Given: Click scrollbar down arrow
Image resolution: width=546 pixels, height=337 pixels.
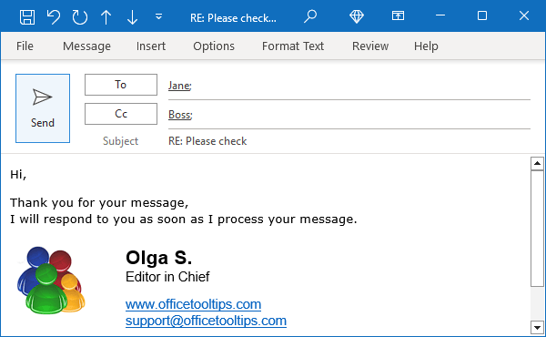Looking at the screenshot, I should click(537, 328).
